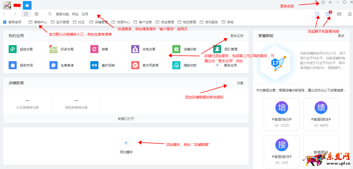Click the mail messages icon with badge
Image resolution: width=353 pixels, height=169 pixels.
click(328, 14)
